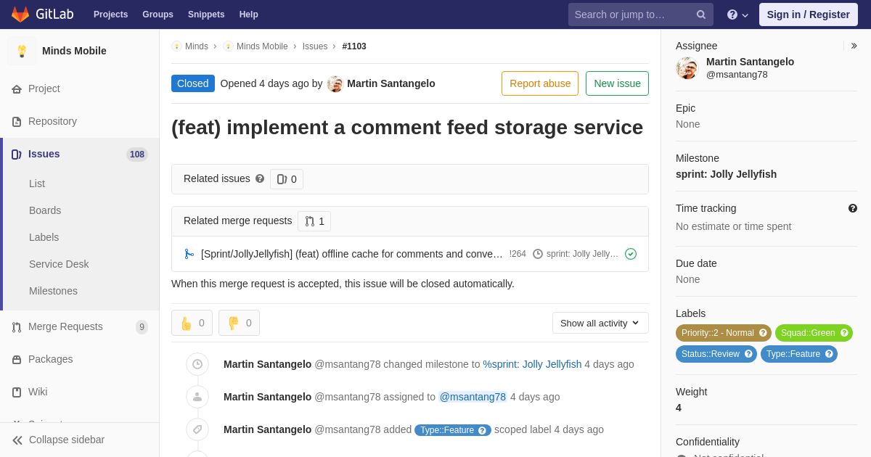The width and height of the screenshot is (871, 457).
Task: Open Projects in the top navigation
Action: [110, 15]
